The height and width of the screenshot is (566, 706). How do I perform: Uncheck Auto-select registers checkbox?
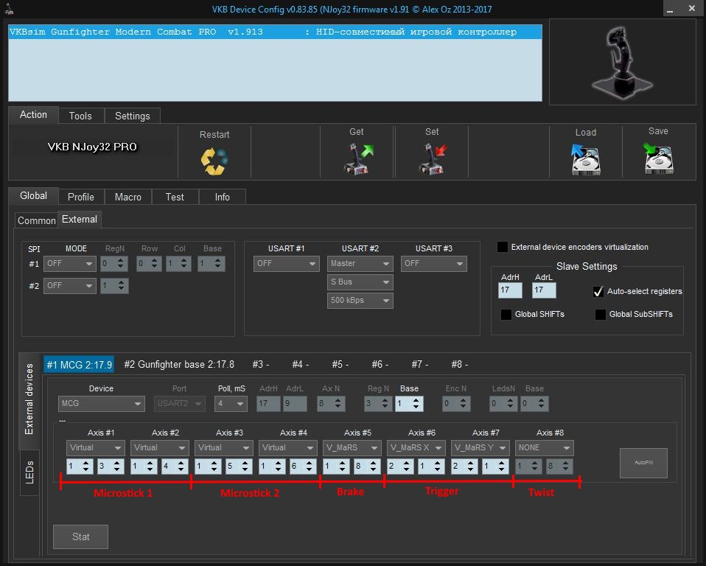(598, 291)
